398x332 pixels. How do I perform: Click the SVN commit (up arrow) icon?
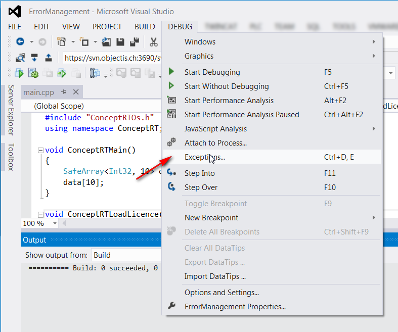49,58
